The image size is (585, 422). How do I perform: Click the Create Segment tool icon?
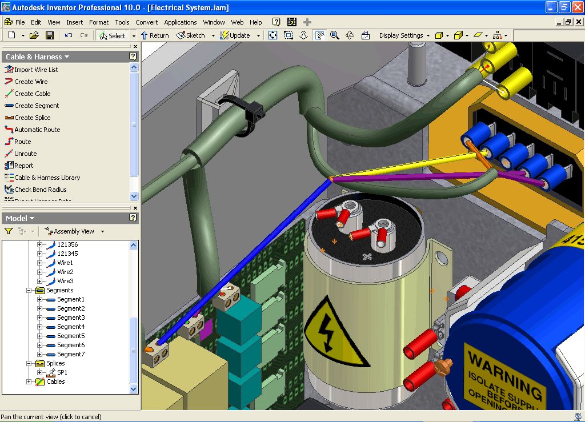pos(9,106)
